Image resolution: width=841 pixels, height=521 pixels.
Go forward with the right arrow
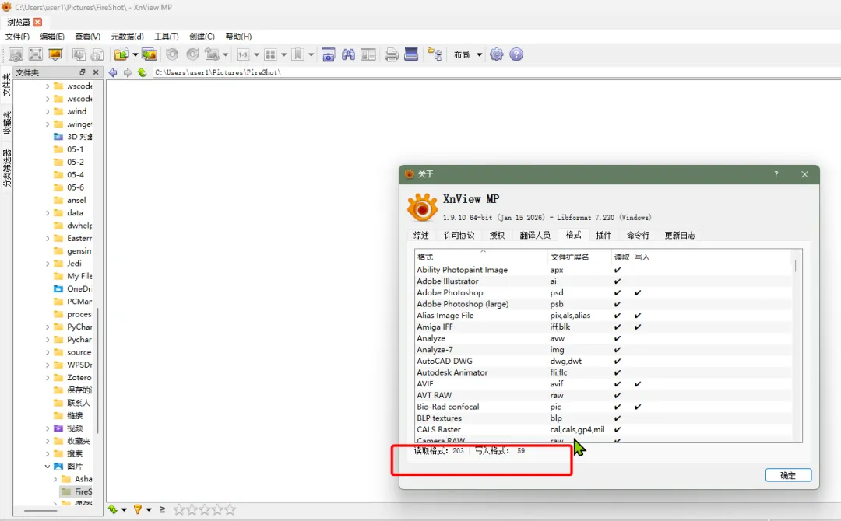point(127,72)
